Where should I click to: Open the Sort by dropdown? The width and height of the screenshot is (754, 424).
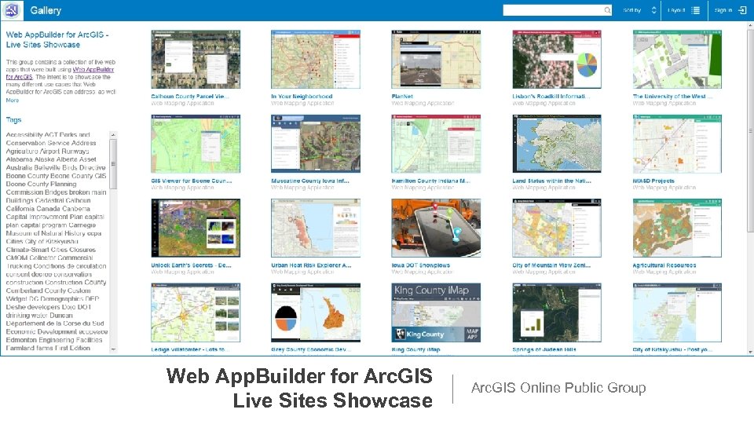pyautogui.click(x=639, y=10)
